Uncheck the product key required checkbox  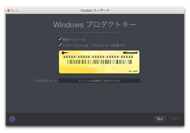click(x=60, y=45)
